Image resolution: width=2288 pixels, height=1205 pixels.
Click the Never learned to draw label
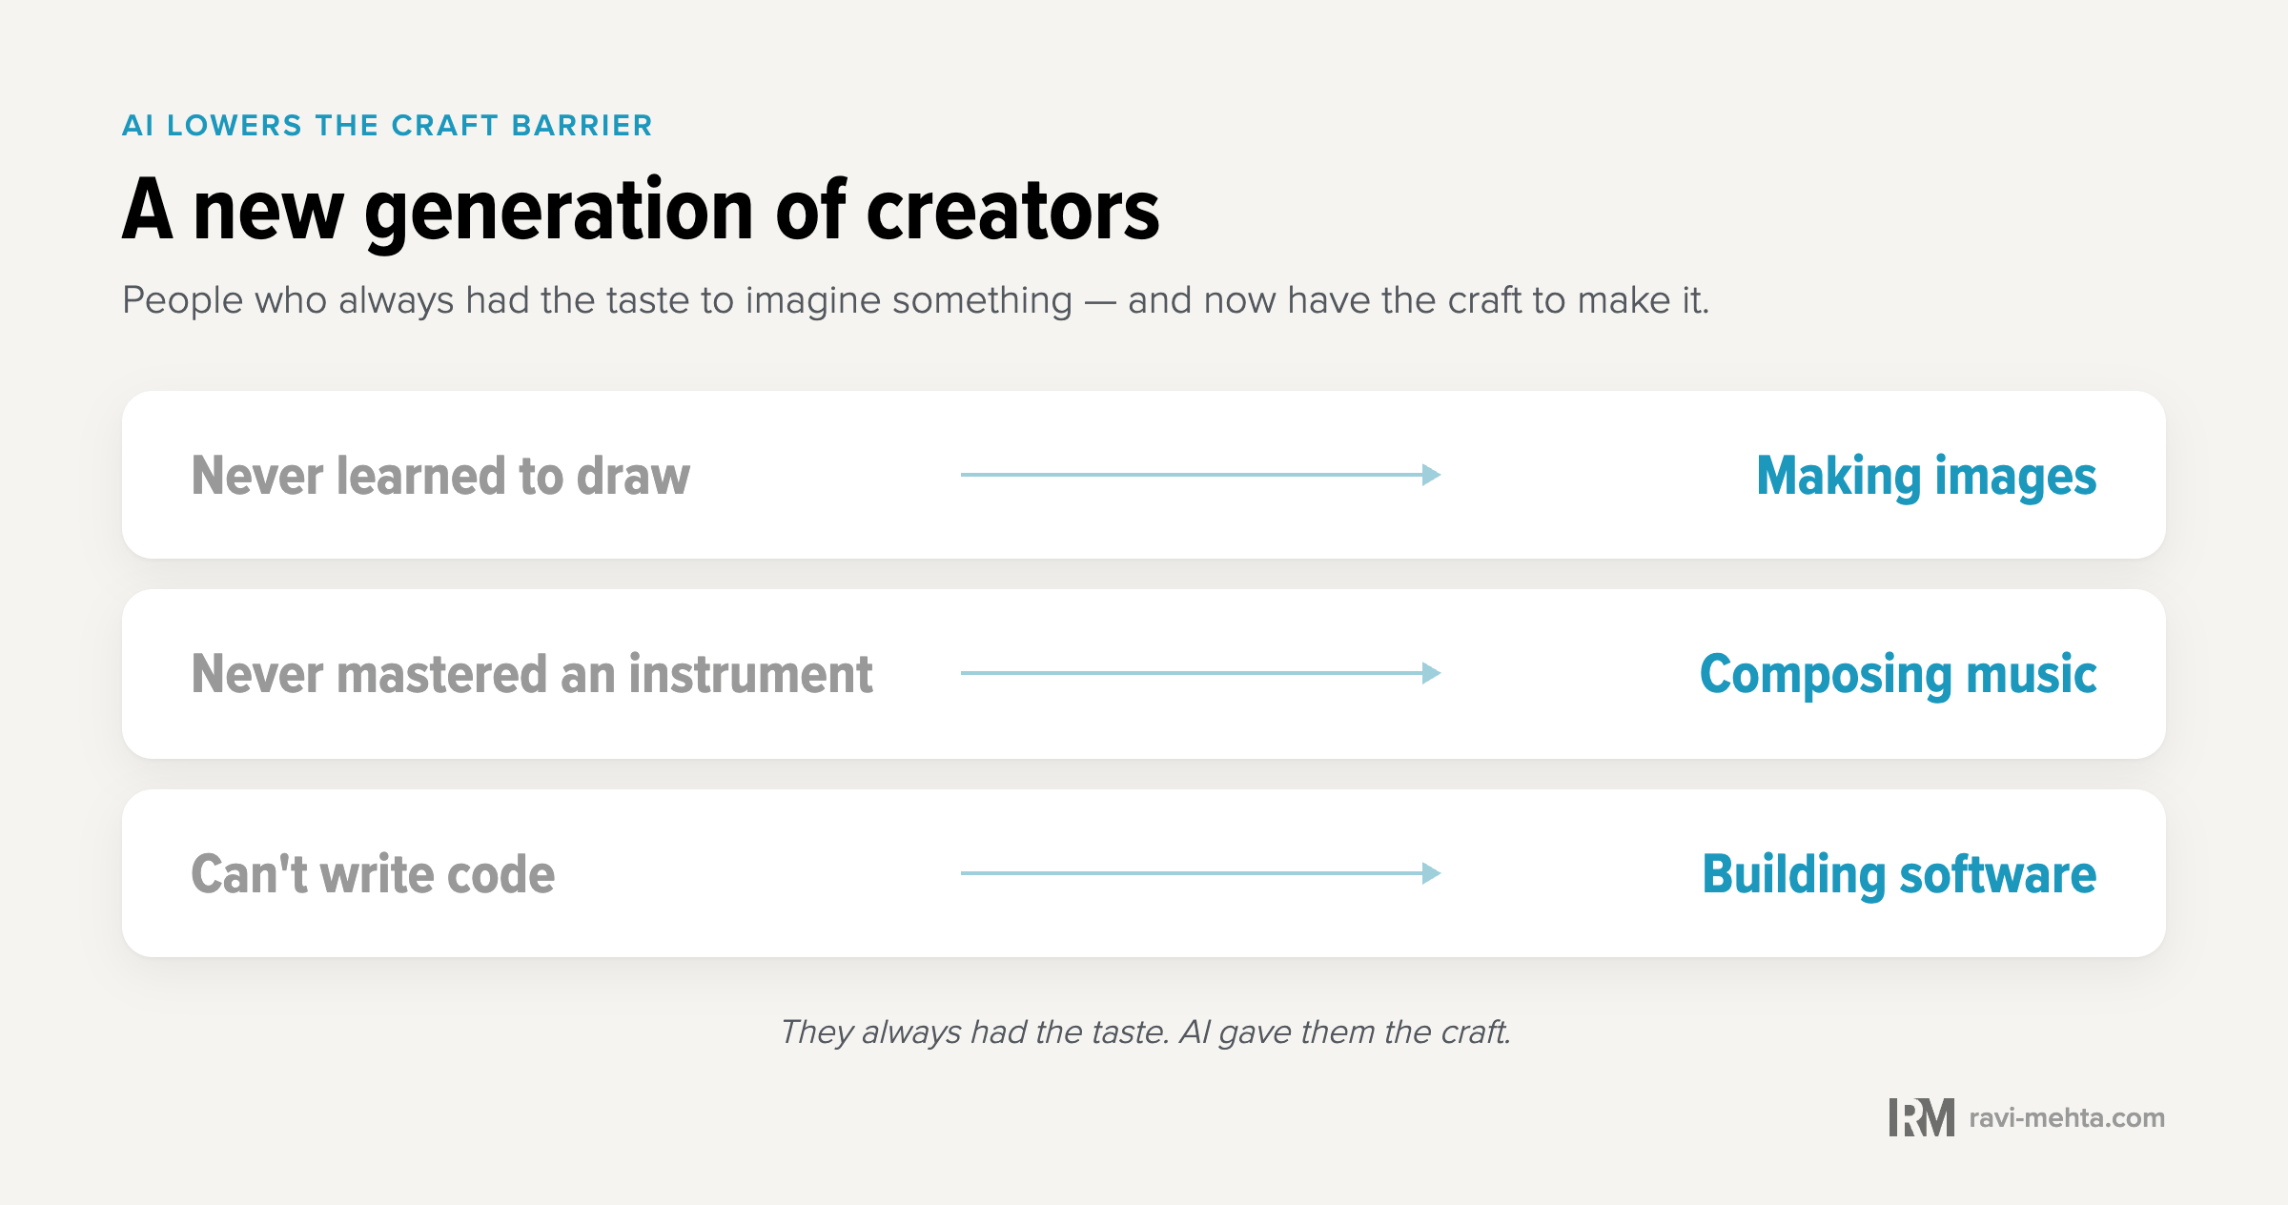(x=440, y=476)
